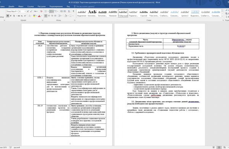Click the Tell me what to do field
Image resolution: width=229 pixels, height=149 pixels.
tap(85, 6)
